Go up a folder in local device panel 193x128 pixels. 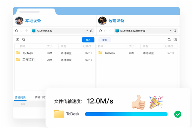[27, 31]
